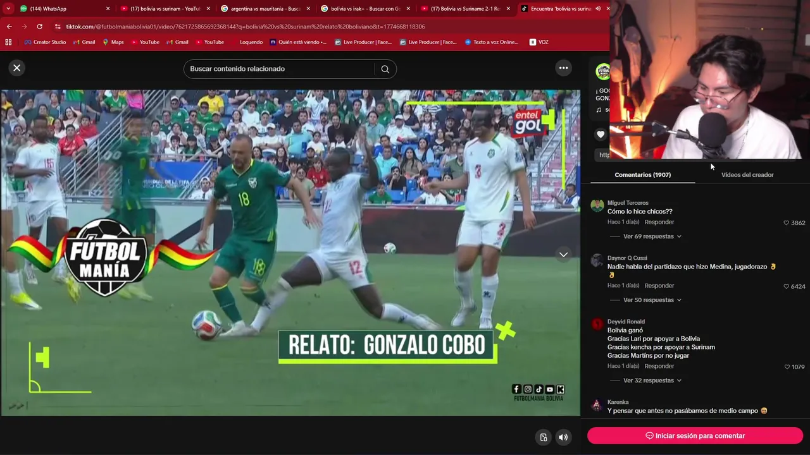The image size is (810, 455).
Task: Focus the Buscar contenido relacionado search field
Action: coord(278,69)
